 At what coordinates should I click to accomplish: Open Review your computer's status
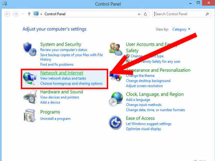pos(64,50)
